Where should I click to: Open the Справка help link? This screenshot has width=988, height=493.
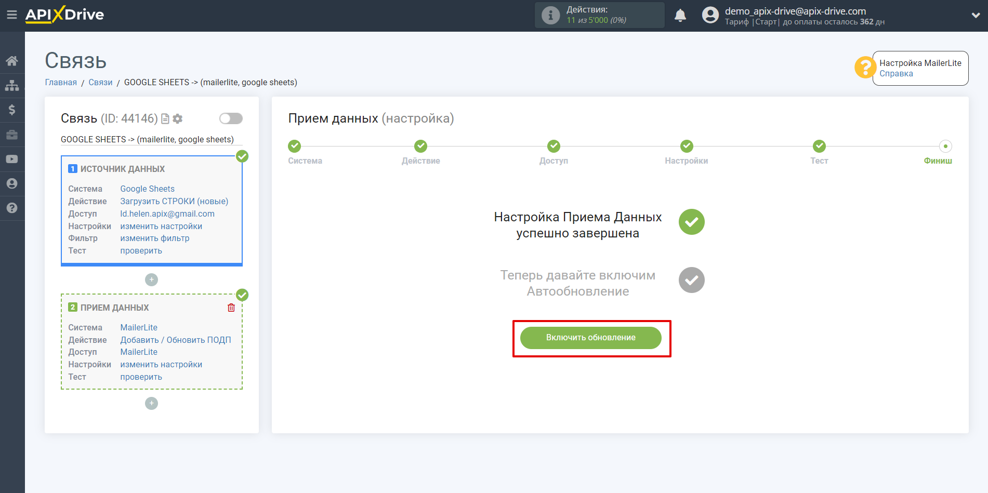(896, 74)
